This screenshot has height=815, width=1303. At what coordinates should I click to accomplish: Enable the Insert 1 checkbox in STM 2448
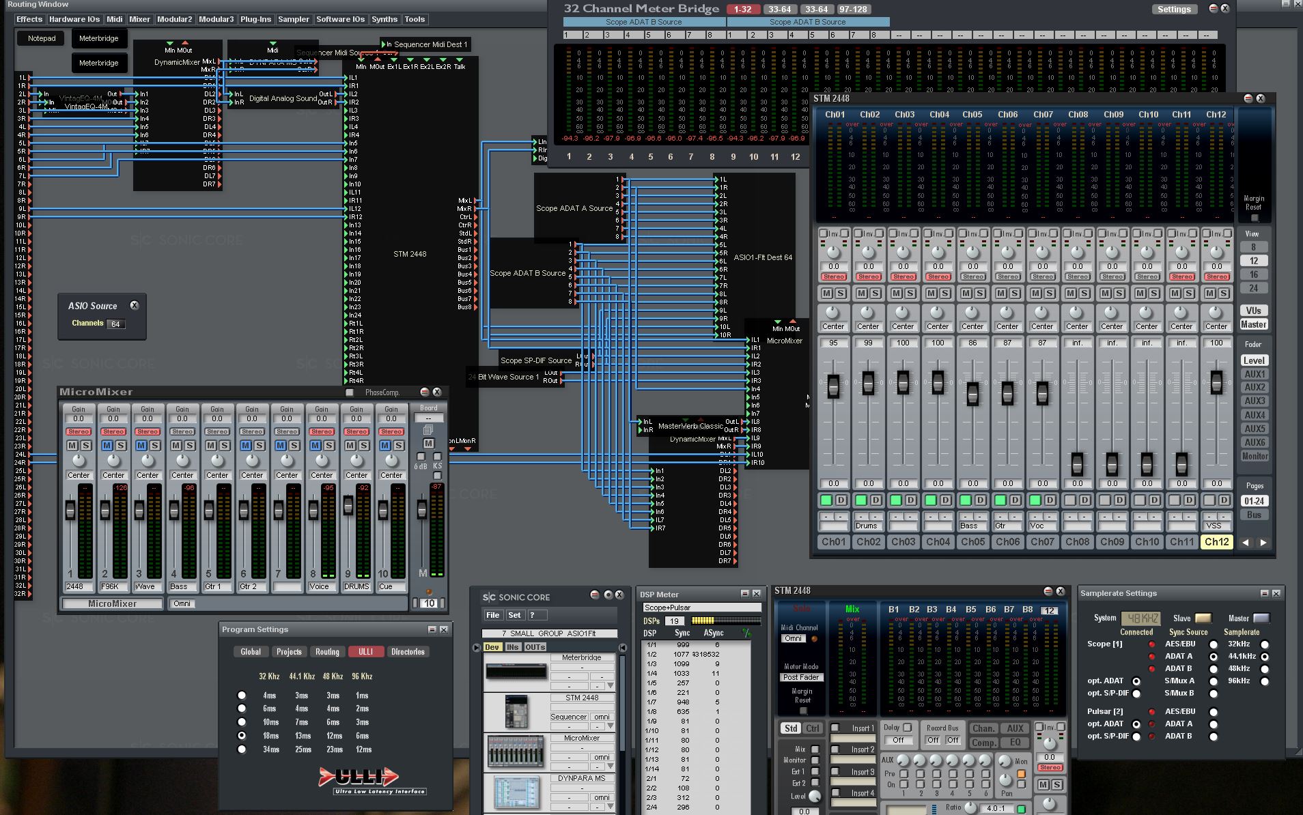click(835, 728)
